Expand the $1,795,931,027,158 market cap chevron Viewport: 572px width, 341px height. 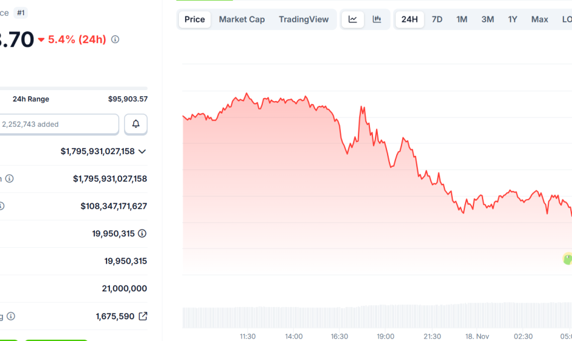click(142, 151)
